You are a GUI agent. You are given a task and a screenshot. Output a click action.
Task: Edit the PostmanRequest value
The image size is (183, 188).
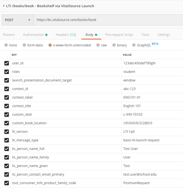(152, 183)
